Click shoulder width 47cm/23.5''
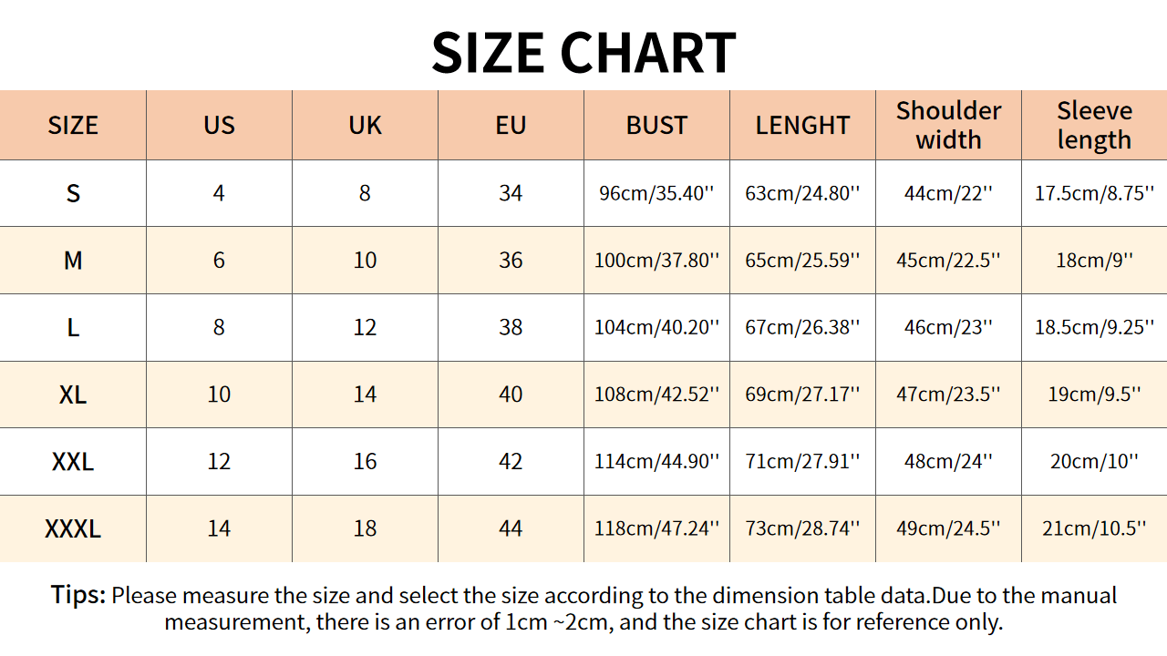This screenshot has height=656, width=1167. pos(948,395)
